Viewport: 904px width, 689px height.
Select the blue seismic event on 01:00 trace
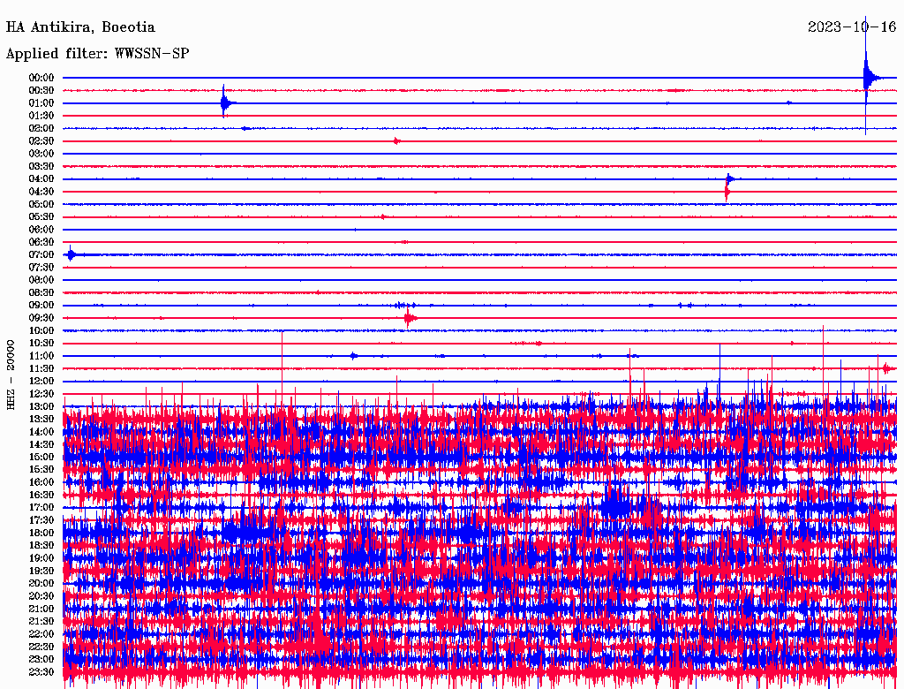225,103
